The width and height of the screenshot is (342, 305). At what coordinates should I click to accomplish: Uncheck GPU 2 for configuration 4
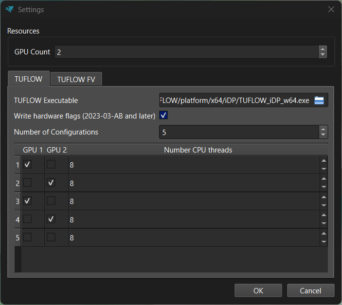(51, 219)
